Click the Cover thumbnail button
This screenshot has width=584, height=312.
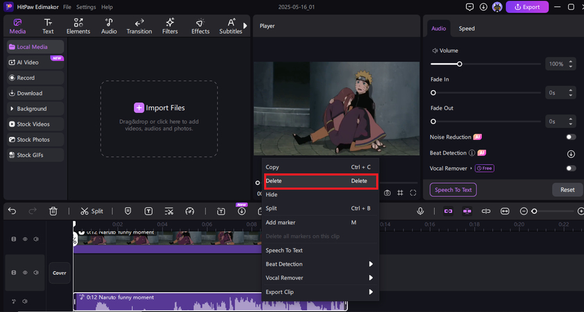click(60, 273)
